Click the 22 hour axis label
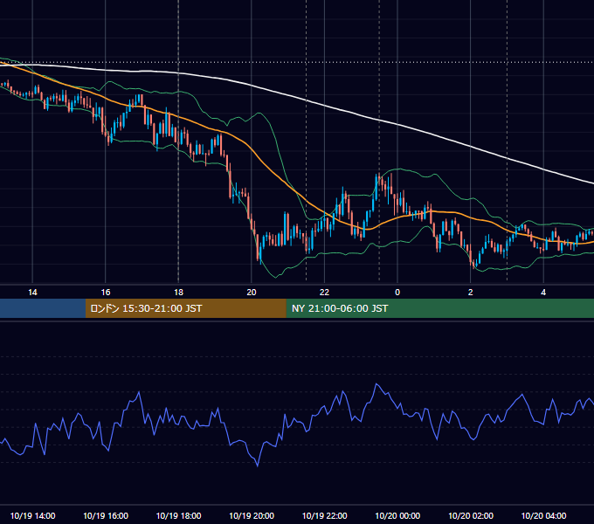 [324, 293]
